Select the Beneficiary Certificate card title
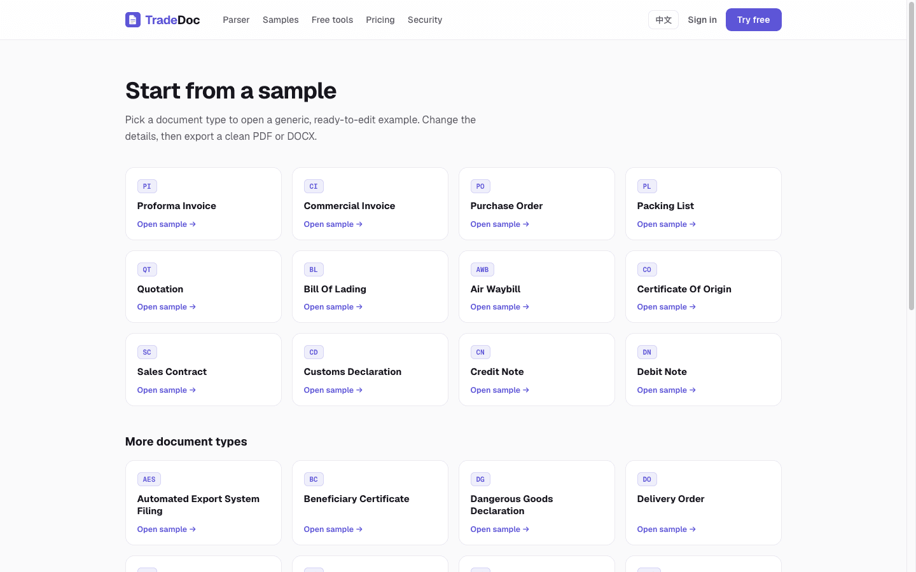The width and height of the screenshot is (916, 572). click(x=357, y=499)
